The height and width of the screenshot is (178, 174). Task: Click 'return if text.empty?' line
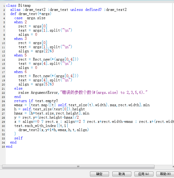pyautogui.click(x=36, y=101)
